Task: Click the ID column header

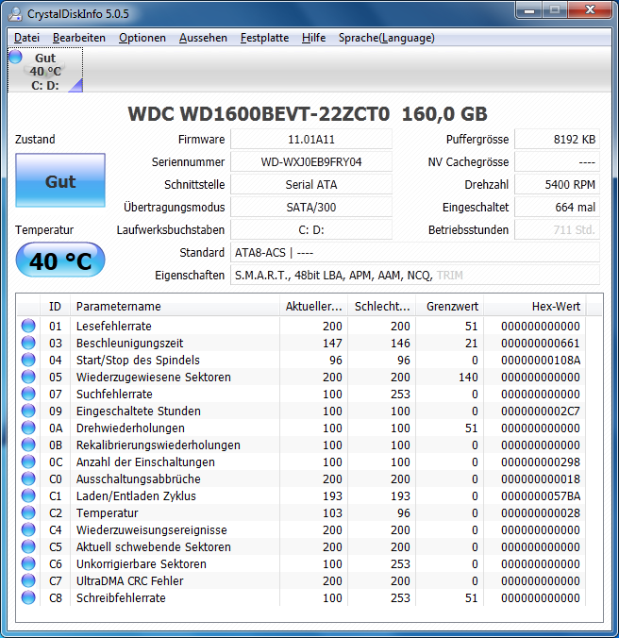Action: click(55, 306)
